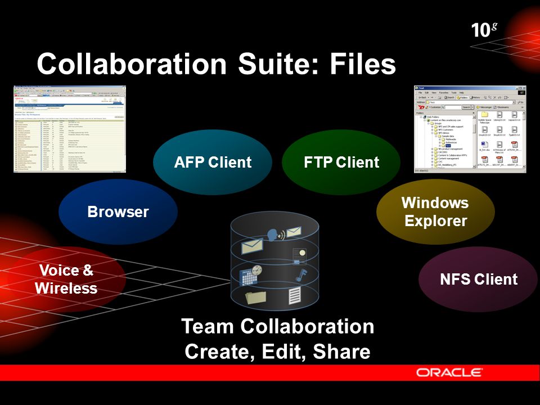Viewport: 540px width, 405px height.
Task: Click Folders toolbar button in Explorer thumbnail
Action: point(462,97)
